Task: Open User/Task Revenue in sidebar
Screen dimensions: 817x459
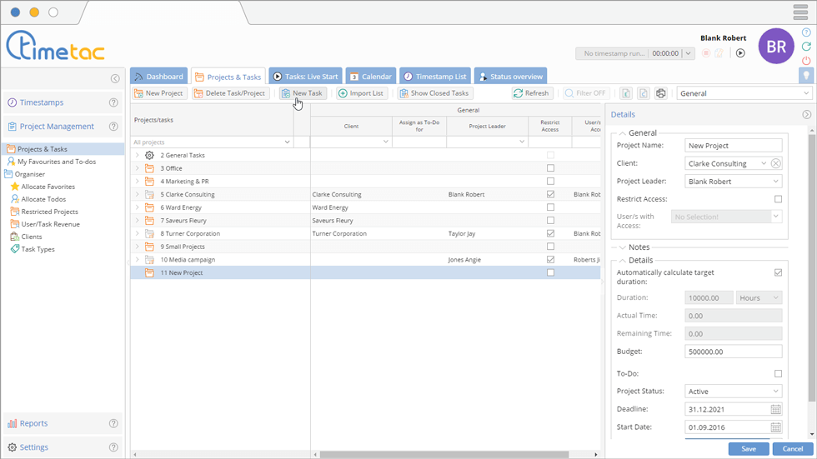Action: click(x=45, y=224)
